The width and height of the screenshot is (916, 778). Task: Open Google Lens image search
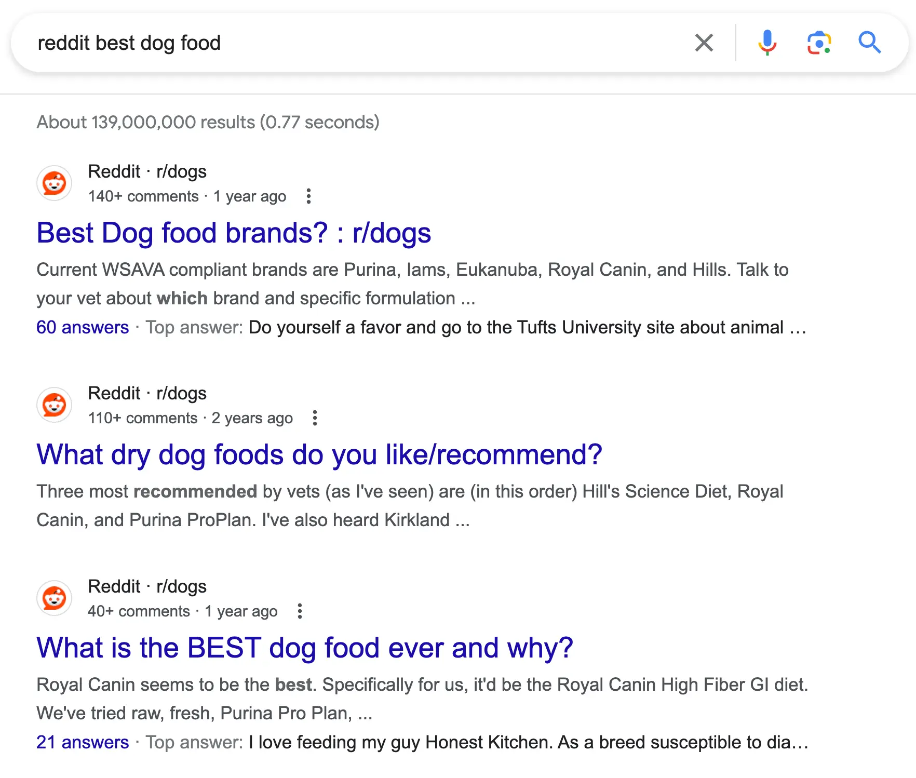point(819,43)
